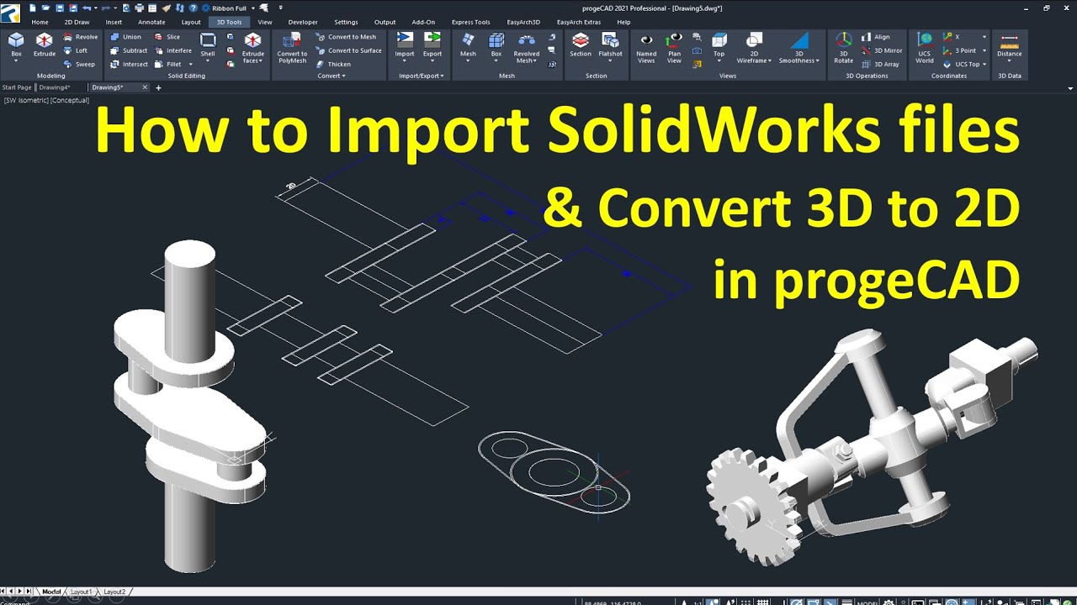Image resolution: width=1077 pixels, height=605 pixels.
Task: Select the 3D Mirror tool
Action: pyautogui.click(x=881, y=50)
